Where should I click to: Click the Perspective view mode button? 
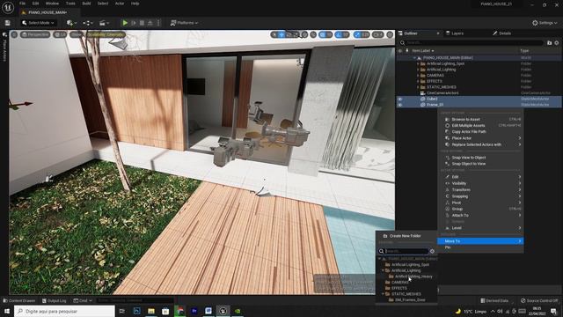[35, 34]
